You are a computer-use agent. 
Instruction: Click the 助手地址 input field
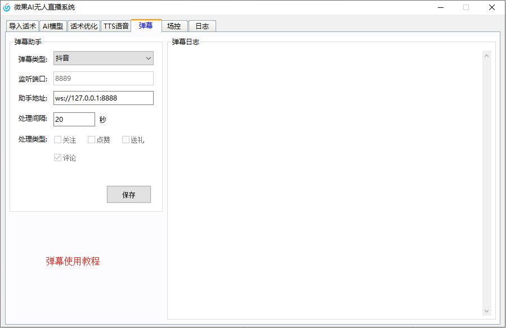coord(104,98)
